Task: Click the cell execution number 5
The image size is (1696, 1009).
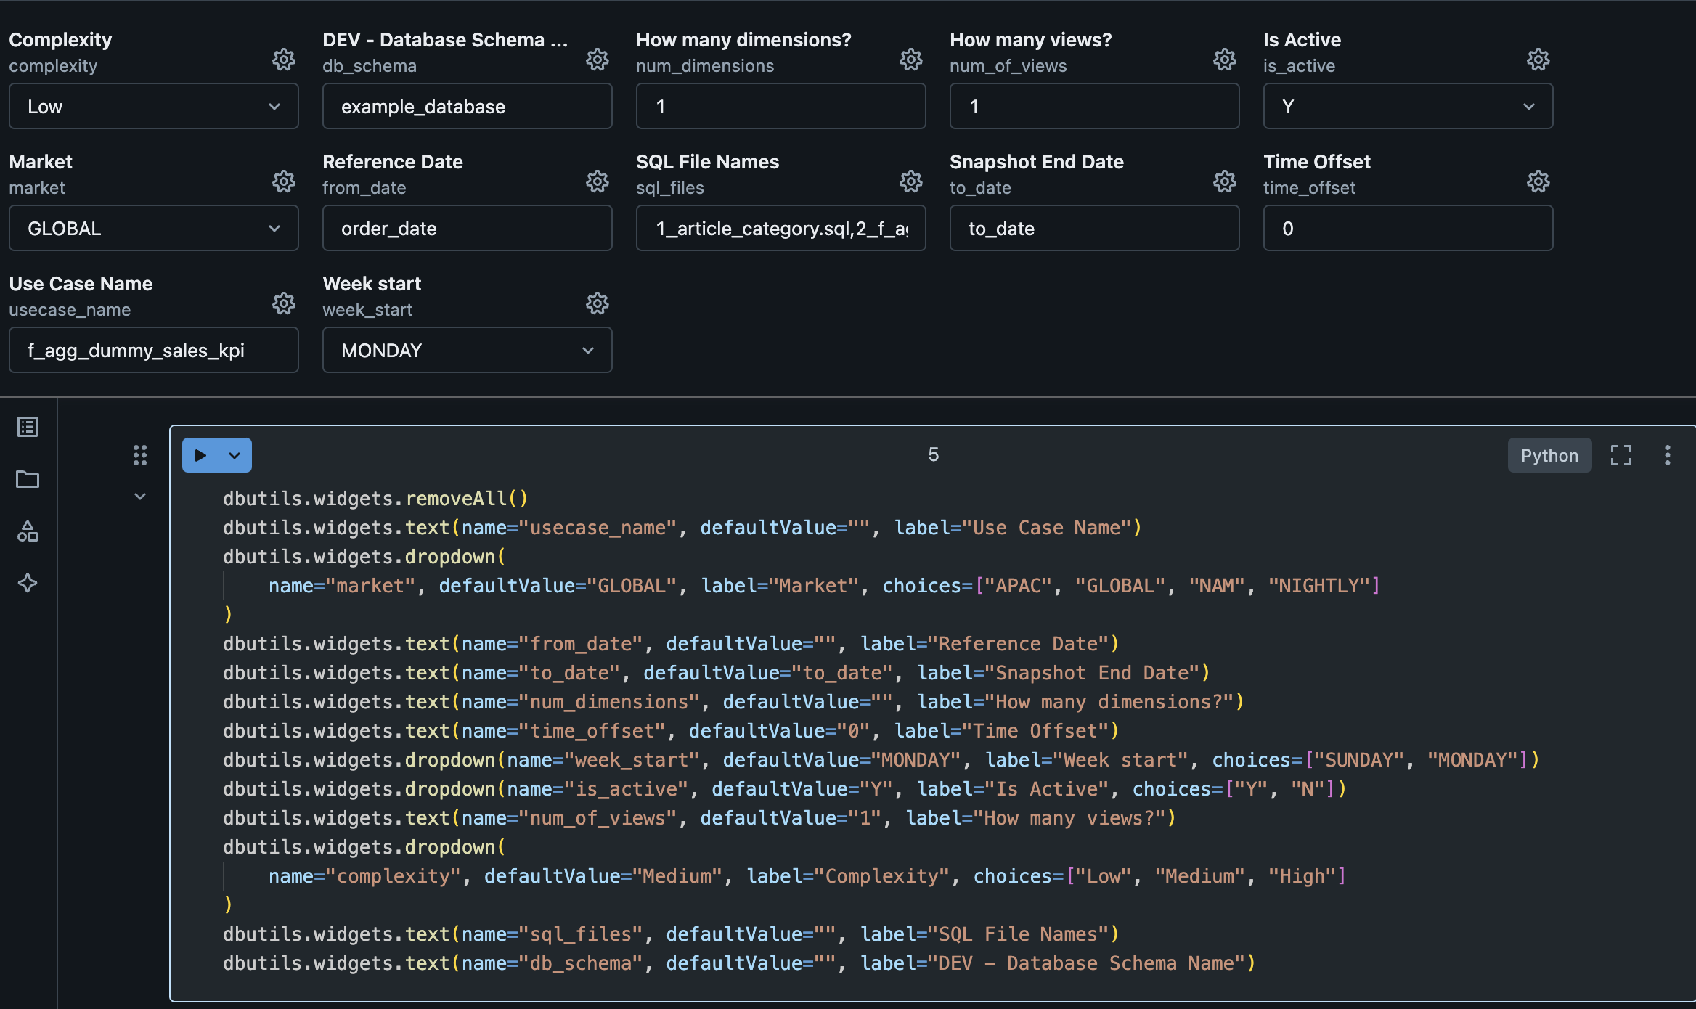Action: 934,455
